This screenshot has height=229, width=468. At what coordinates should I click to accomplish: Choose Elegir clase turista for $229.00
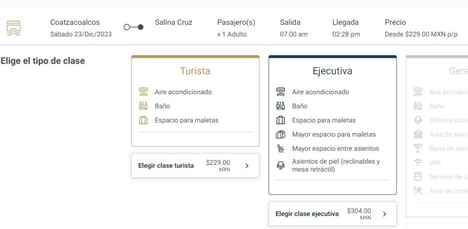(195, 165)
